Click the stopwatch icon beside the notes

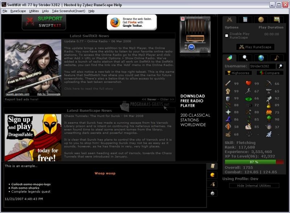[212, 193]
